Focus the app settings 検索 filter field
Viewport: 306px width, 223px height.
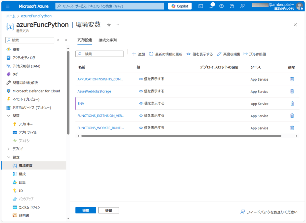pos(99,54)
